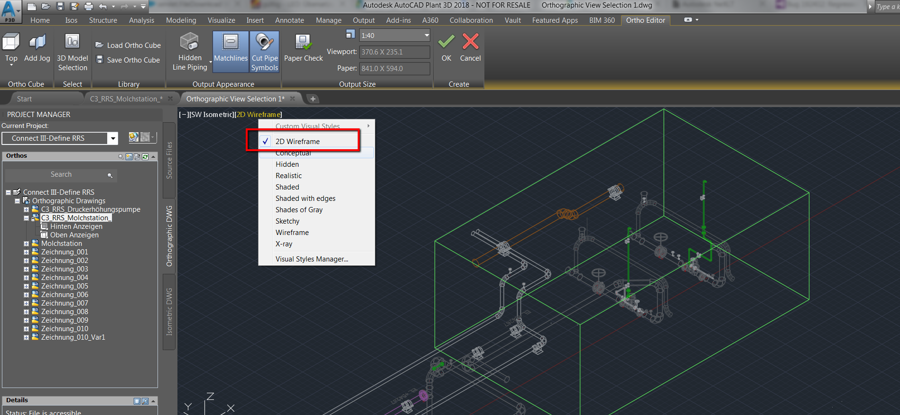
Task: Toggle the Matchlines option off
Action: (x=231, y=52)
